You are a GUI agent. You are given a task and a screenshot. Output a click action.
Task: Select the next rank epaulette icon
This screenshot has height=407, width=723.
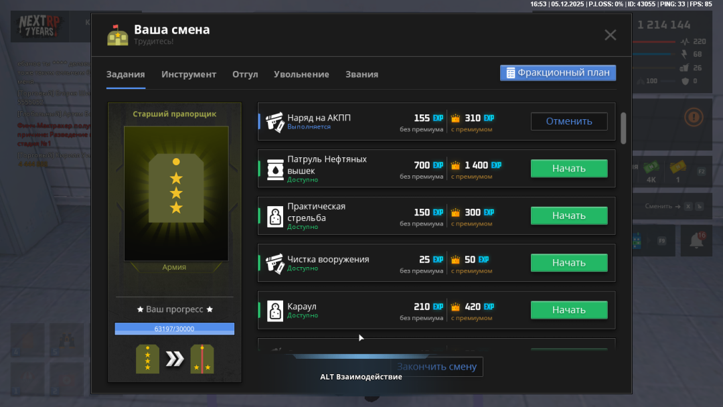202,359
